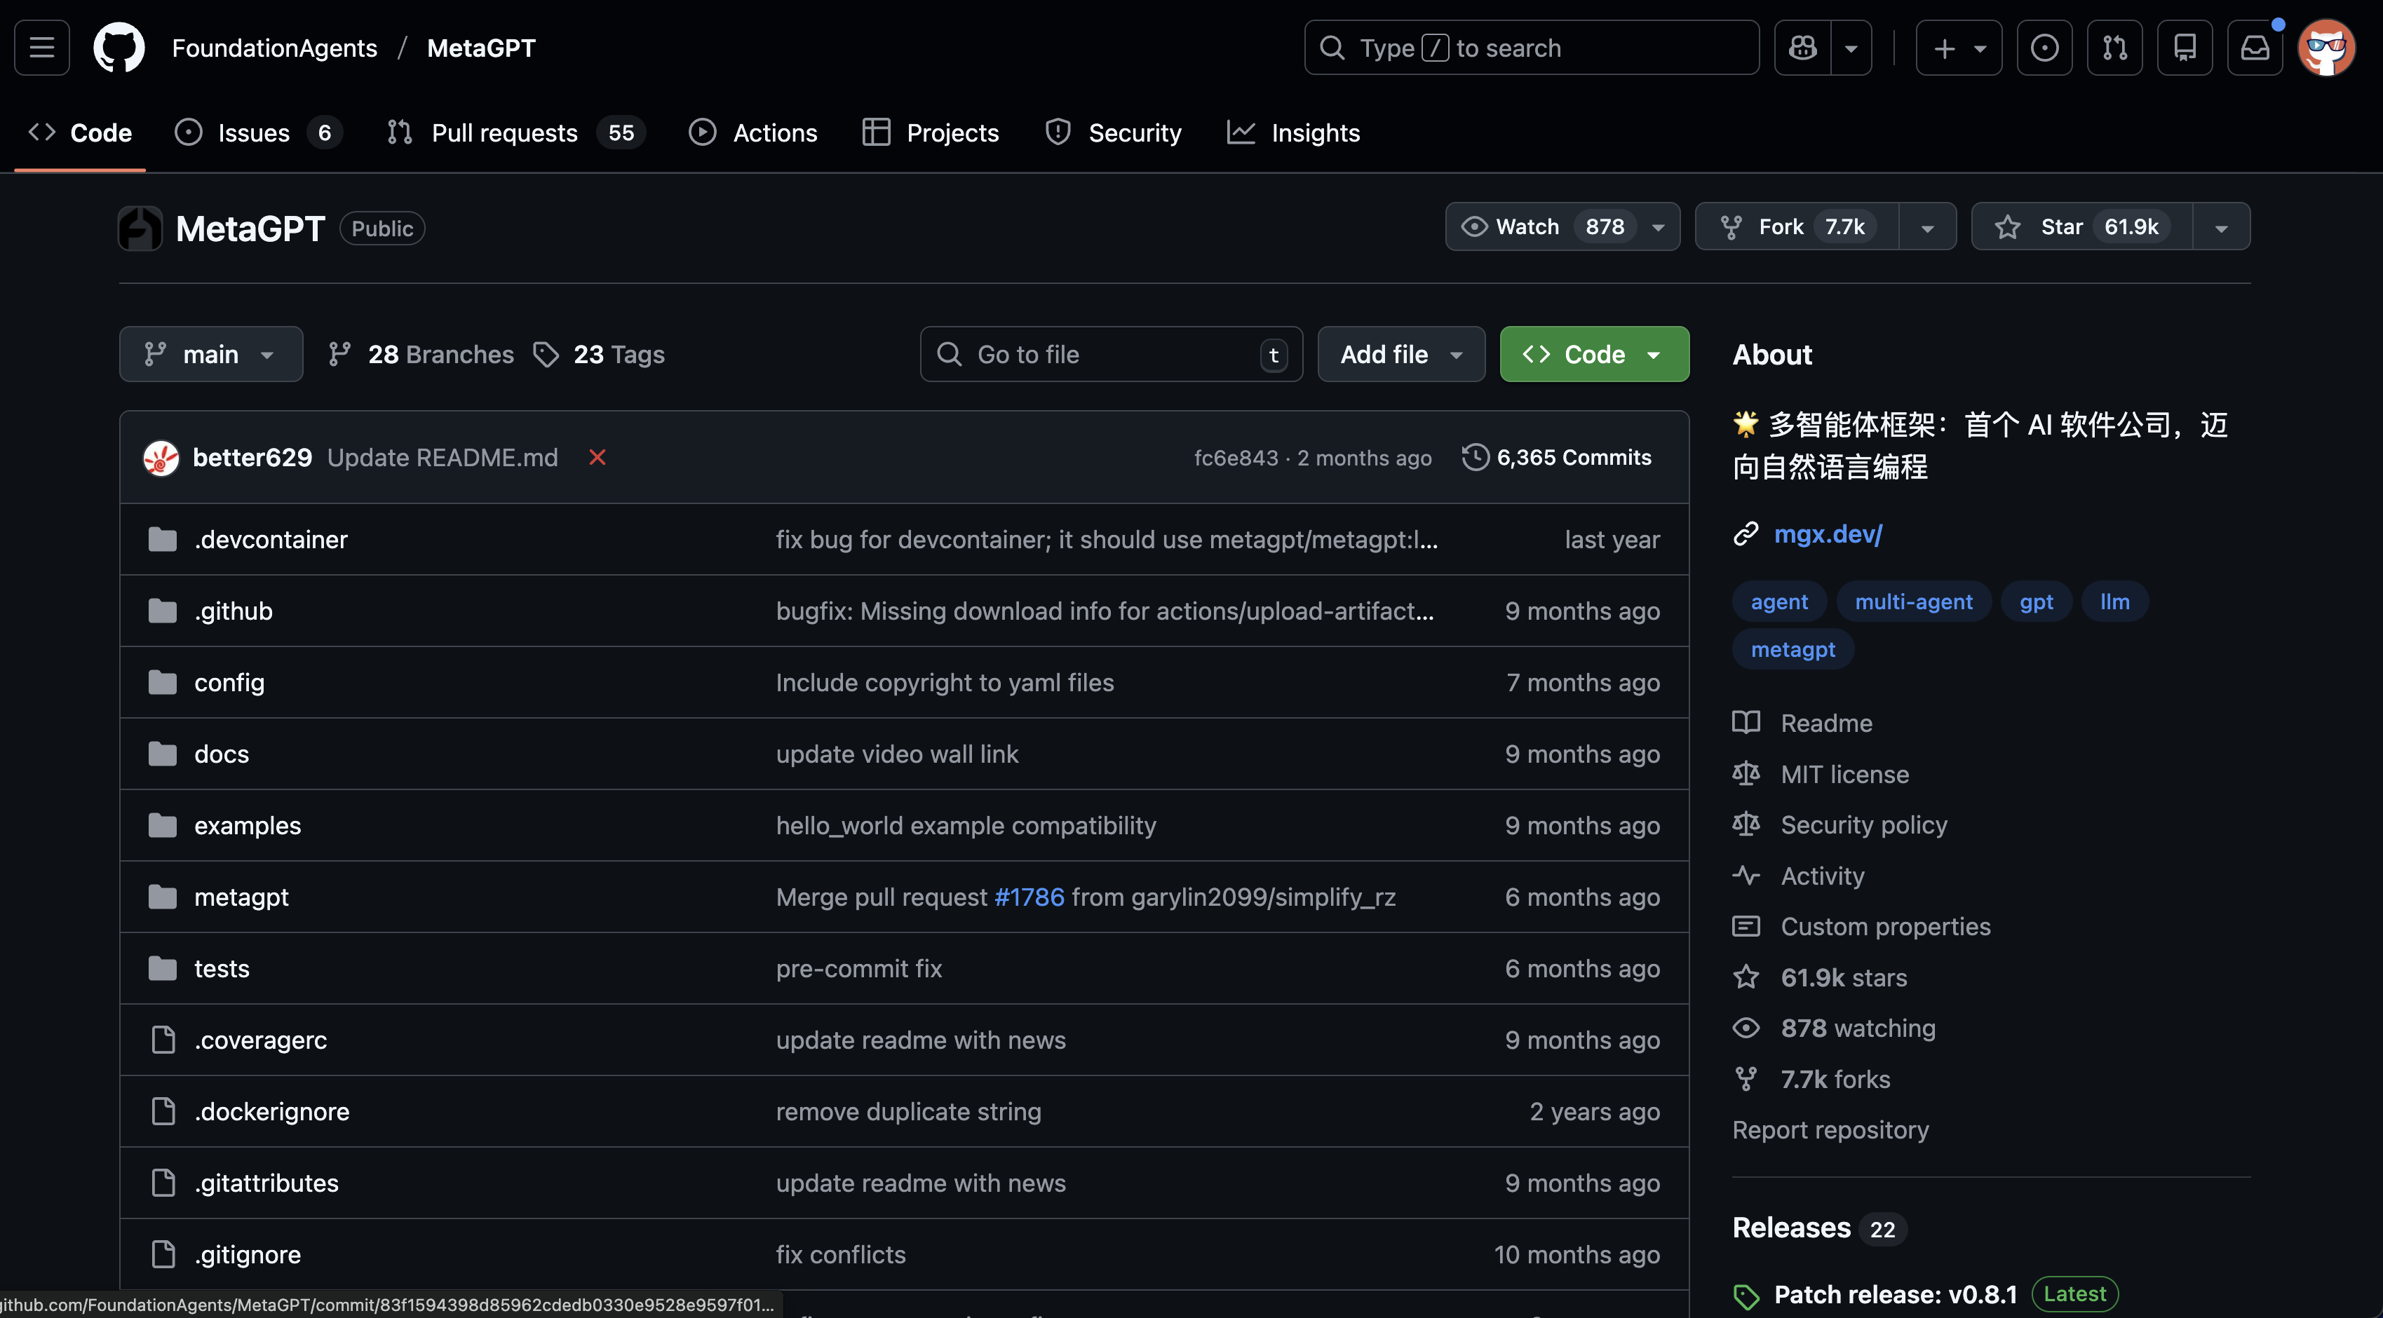Open your pull requests icon in the header
2383x1318 pixels.
pyautogui.click(x=2114, y=47)
